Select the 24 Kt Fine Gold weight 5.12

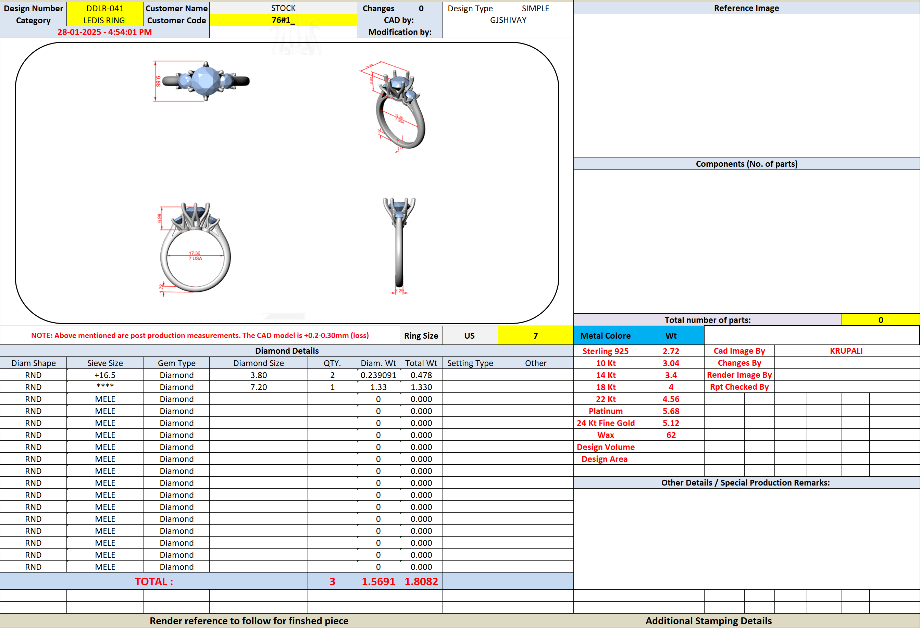(671, 423)
